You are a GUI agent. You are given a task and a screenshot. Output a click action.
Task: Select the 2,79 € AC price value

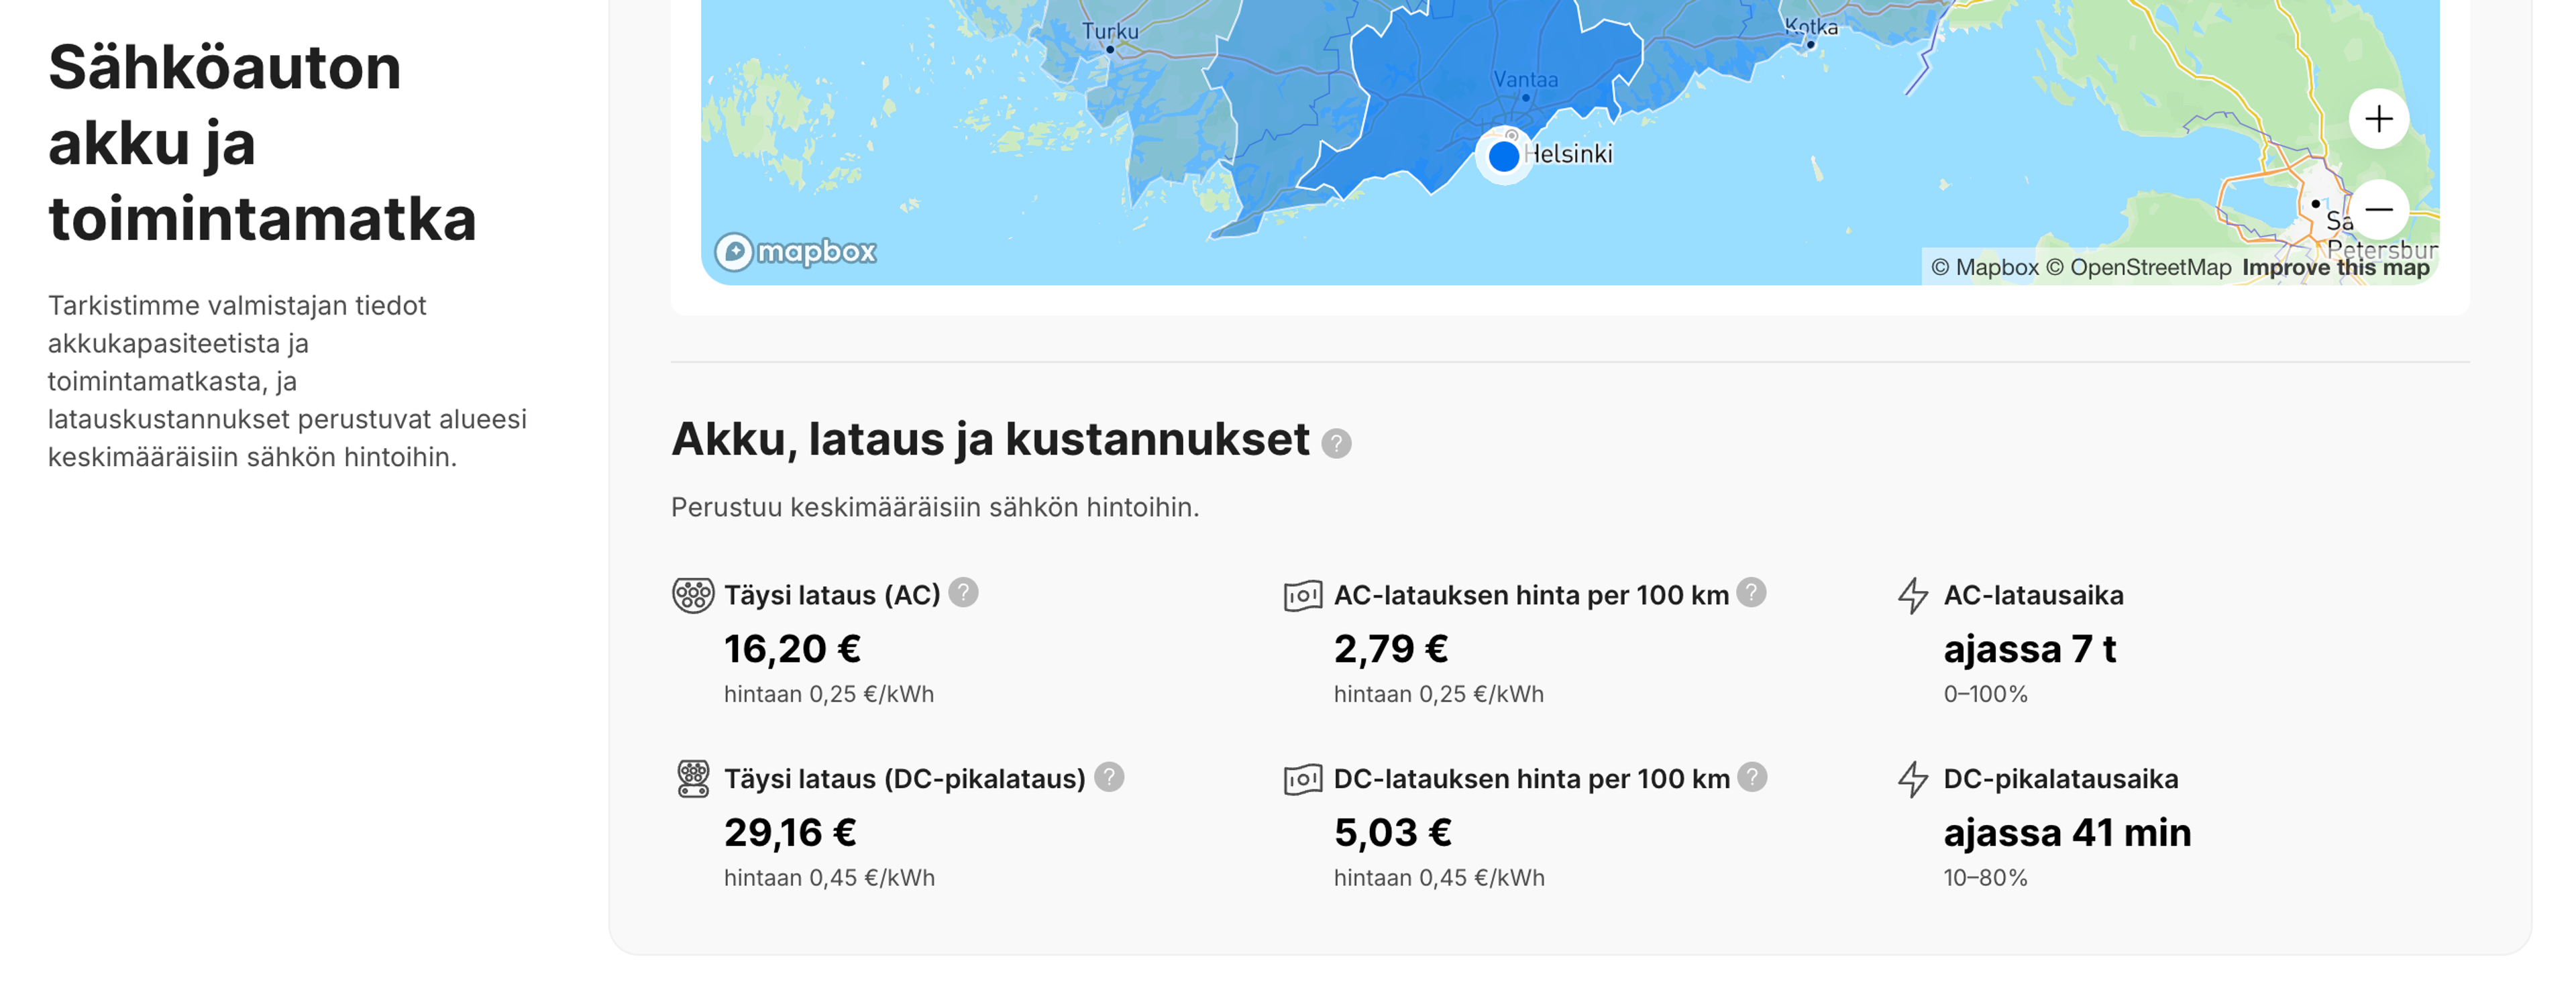[1391, 649]
